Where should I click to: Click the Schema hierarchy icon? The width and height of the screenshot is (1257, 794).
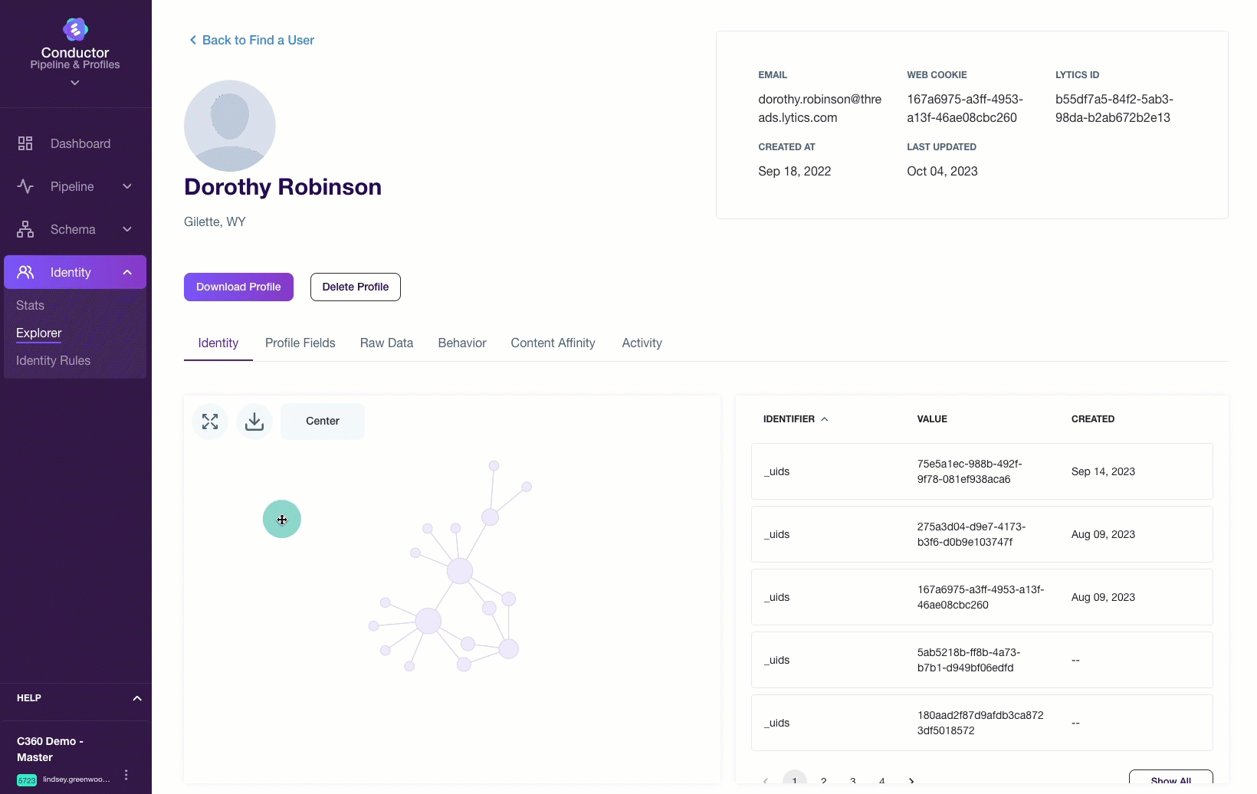(25, 229)
